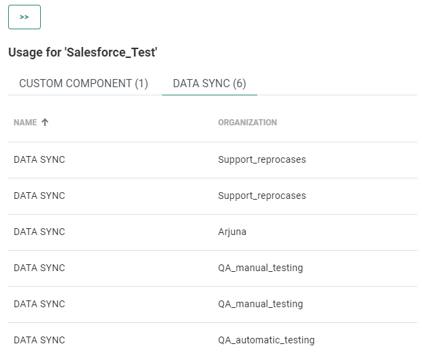Click the first Support_reprocases organization entry
This screenshot has width=422, height=359.
(262, 160)
